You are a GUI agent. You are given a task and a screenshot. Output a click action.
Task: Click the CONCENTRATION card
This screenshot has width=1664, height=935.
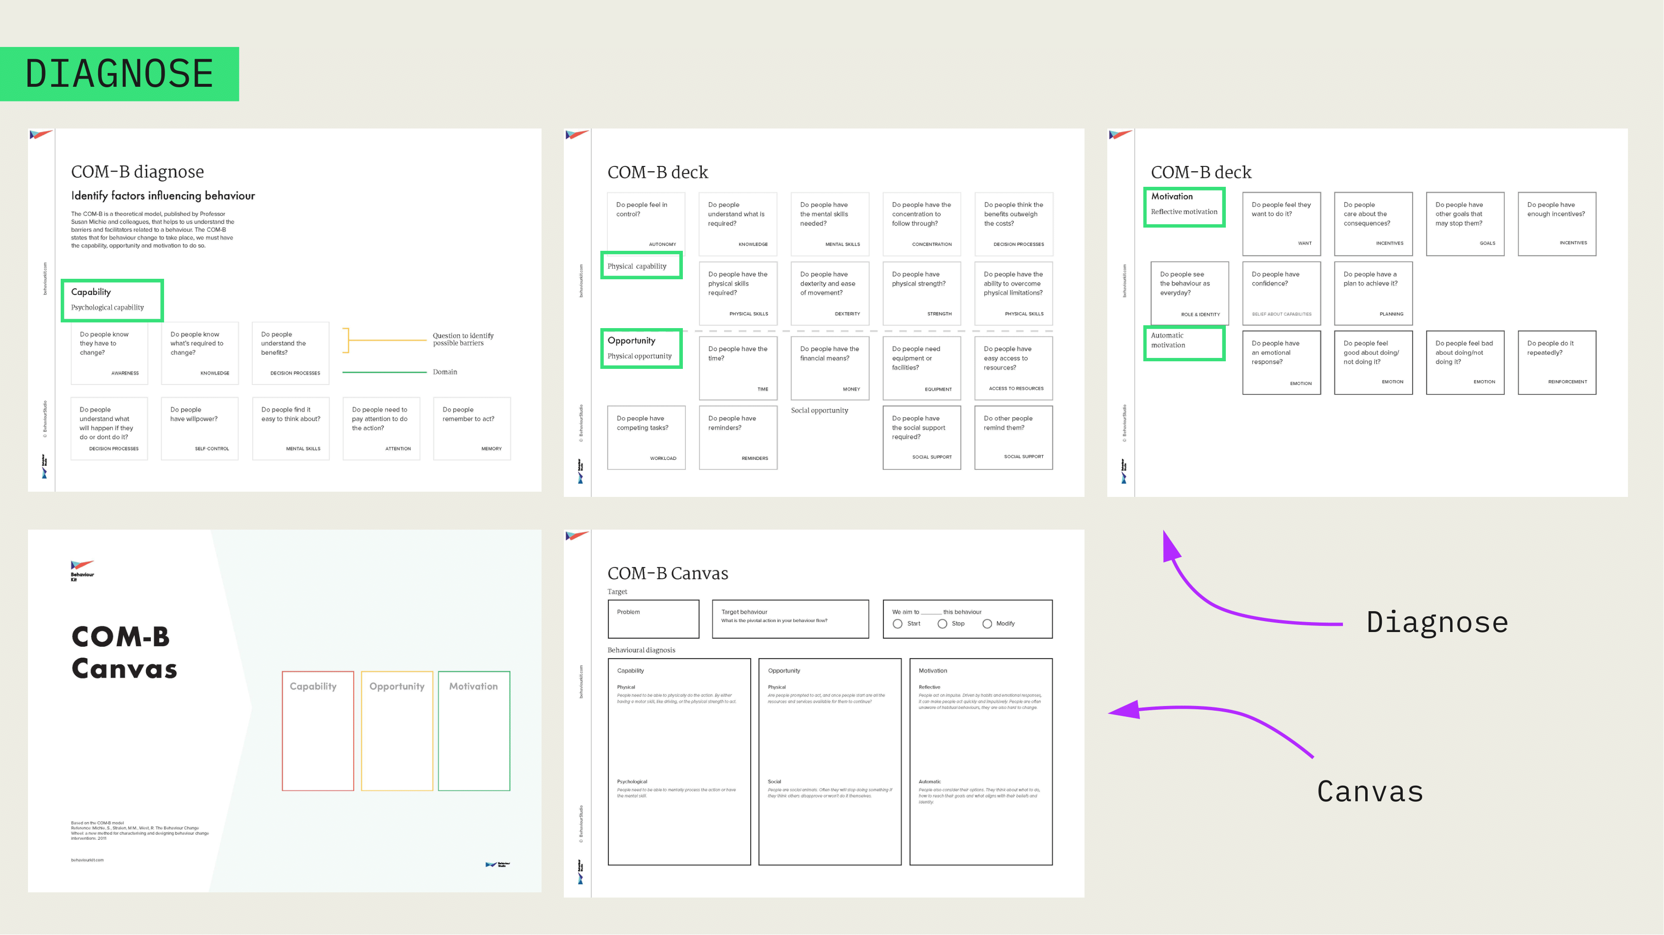coord(922,224)
